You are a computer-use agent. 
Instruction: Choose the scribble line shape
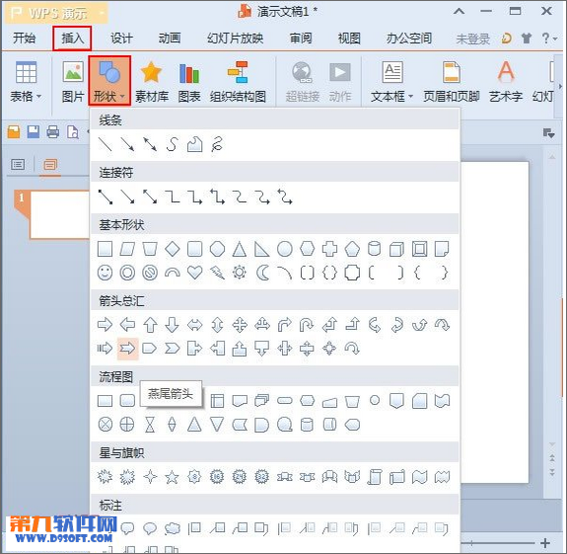[217, 144]
